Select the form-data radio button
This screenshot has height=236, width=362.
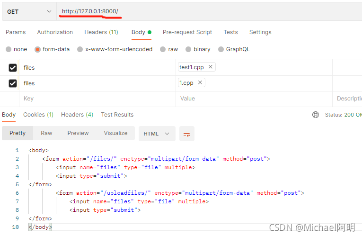tap(37, 49)
